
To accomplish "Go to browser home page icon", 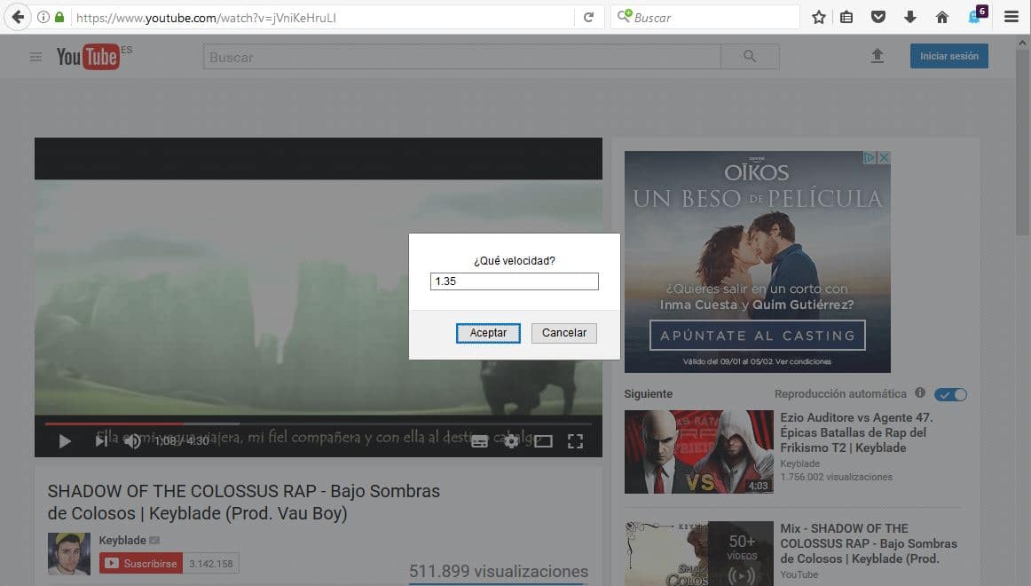I will (942, 17).
